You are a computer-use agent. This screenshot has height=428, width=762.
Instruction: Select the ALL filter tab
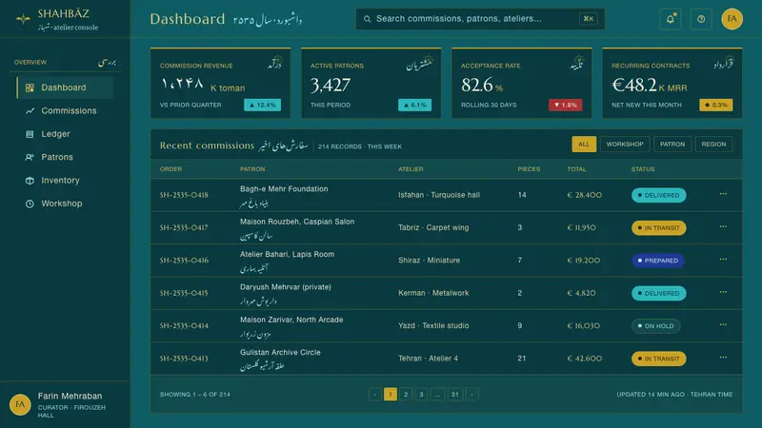[x=584, y=145]
